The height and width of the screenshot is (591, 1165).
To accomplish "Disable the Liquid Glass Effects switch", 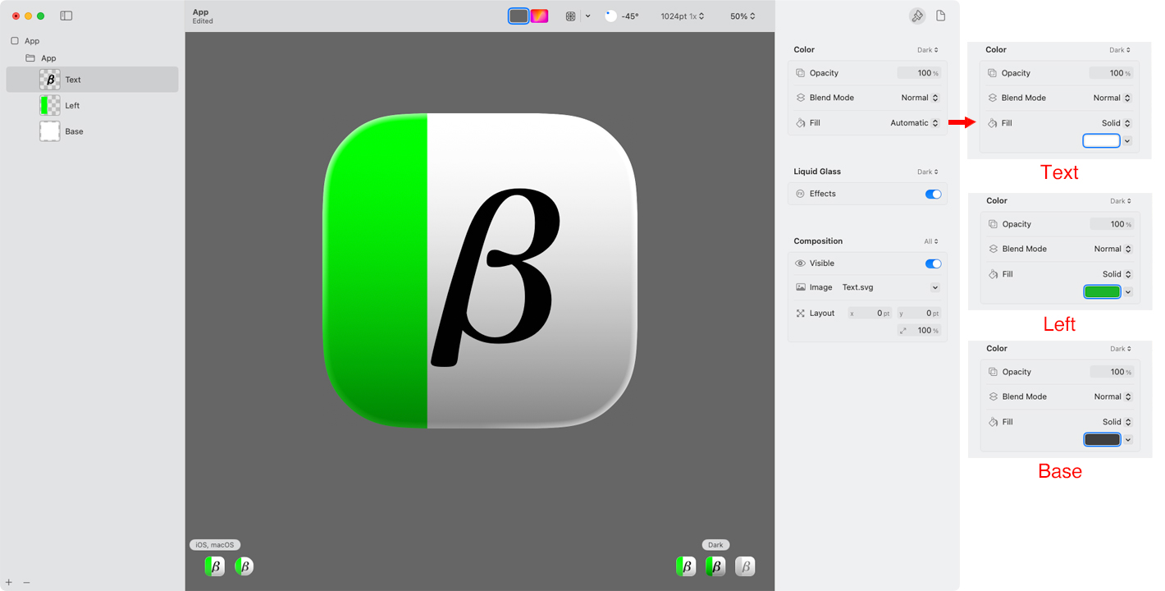I will (x=933, y=194).
